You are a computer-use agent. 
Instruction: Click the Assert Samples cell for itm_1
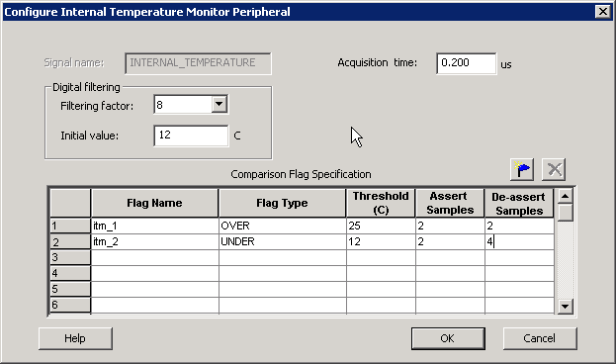pos(450,227)
